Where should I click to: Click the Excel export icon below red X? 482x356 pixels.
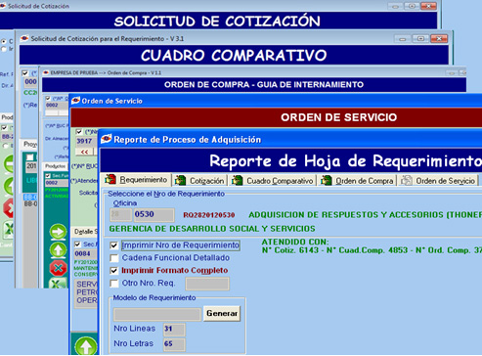point(58,284)
